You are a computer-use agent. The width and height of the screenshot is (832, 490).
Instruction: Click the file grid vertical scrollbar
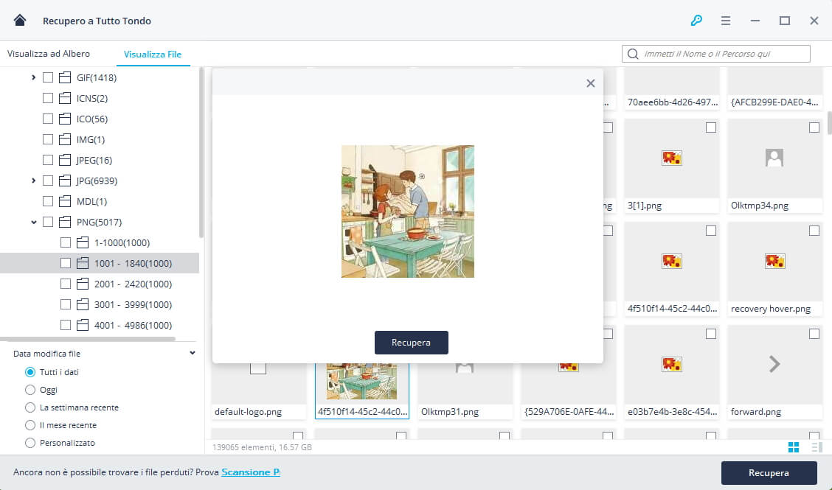(x=829, y=122)
